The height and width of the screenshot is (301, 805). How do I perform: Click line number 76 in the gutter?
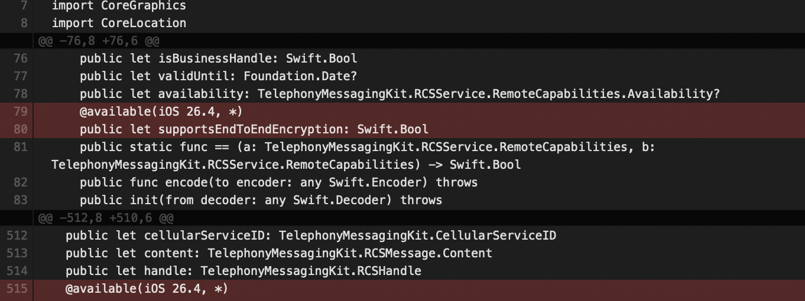20,59
